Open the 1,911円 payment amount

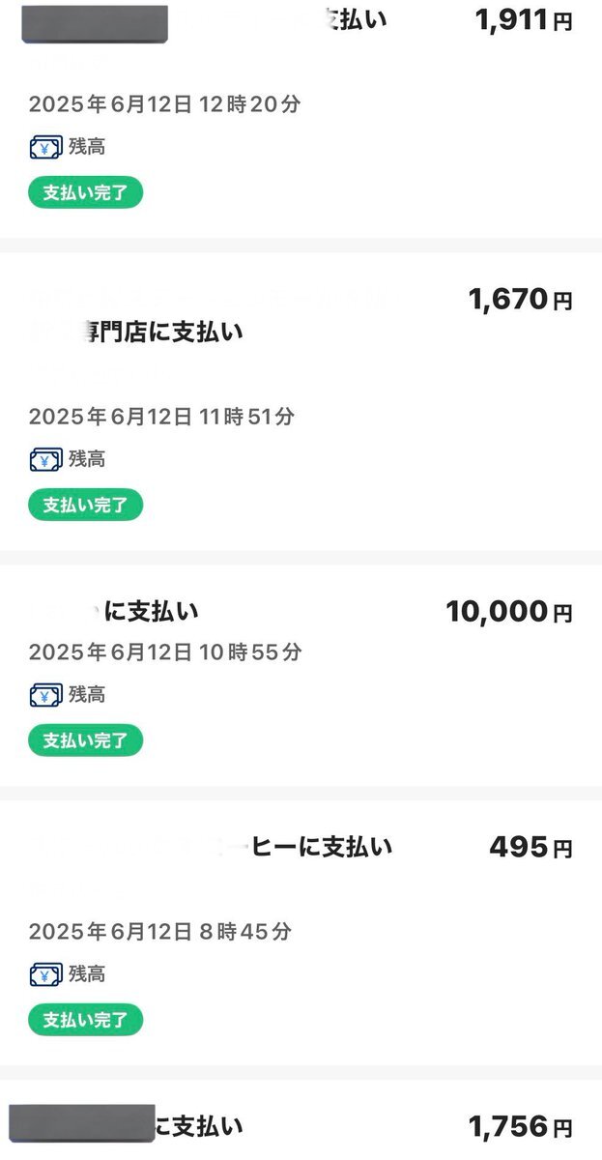pos(524,20)
